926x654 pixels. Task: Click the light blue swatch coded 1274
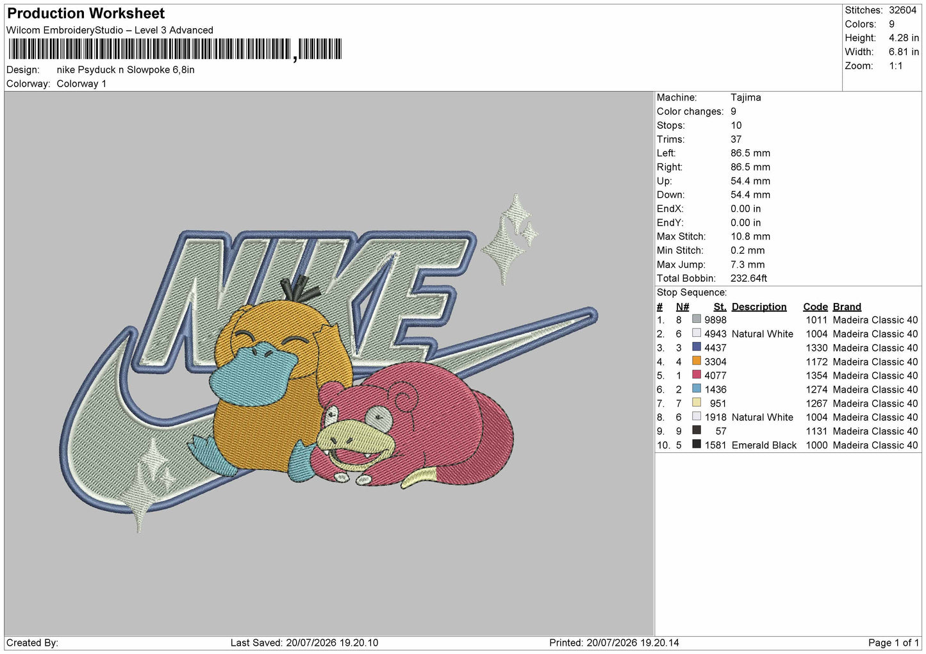pyautogui.click(x=697, y=389)
